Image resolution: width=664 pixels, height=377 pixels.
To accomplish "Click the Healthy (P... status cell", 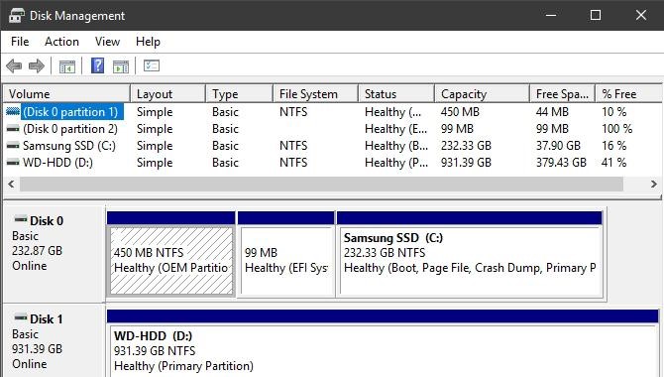I will point(396,163).
